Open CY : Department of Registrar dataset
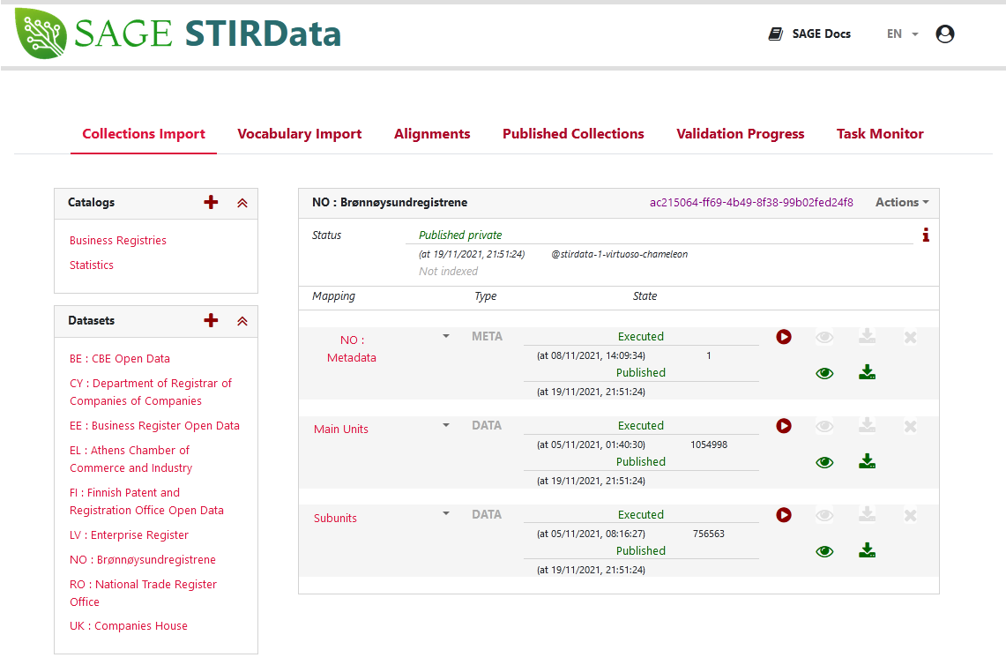 point(150,392)
